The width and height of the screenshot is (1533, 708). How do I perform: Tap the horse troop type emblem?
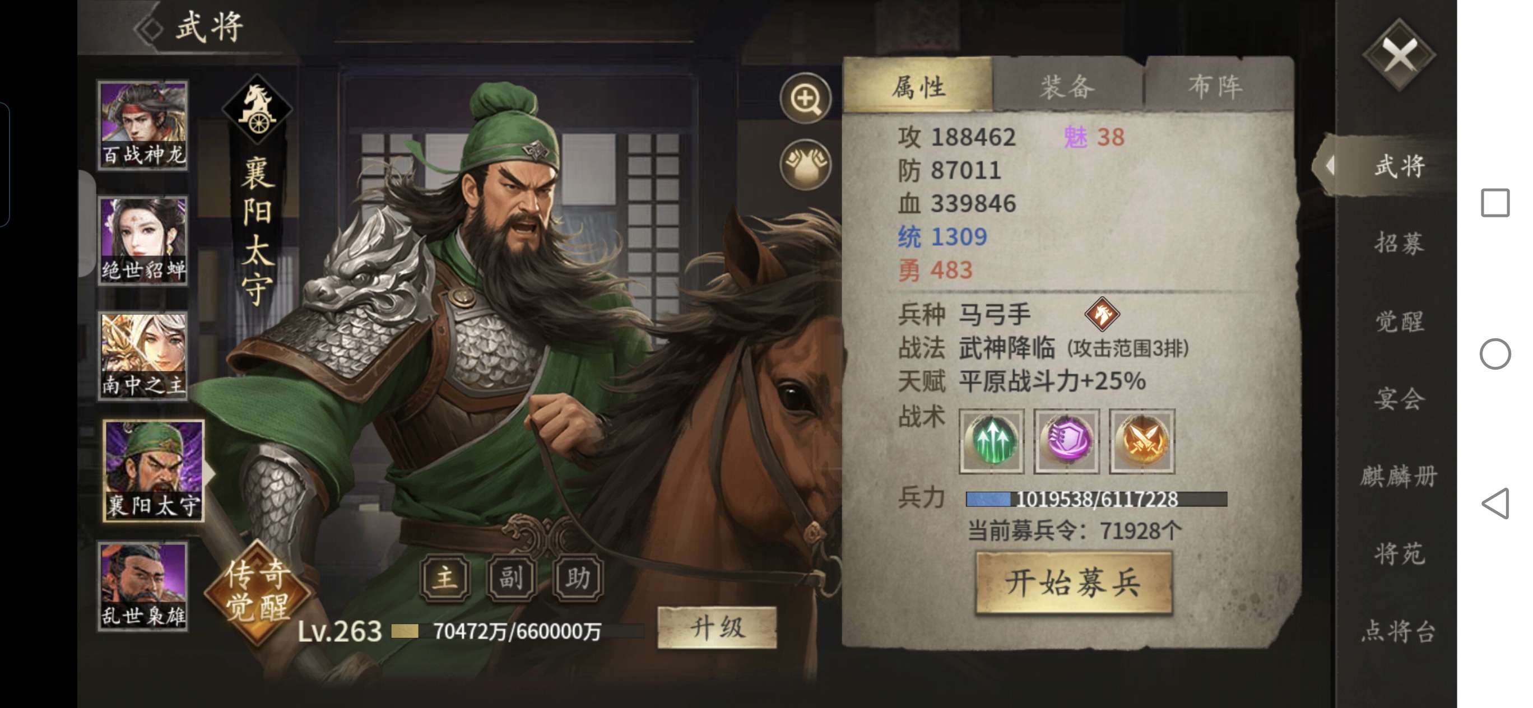tap(1102, 314)
